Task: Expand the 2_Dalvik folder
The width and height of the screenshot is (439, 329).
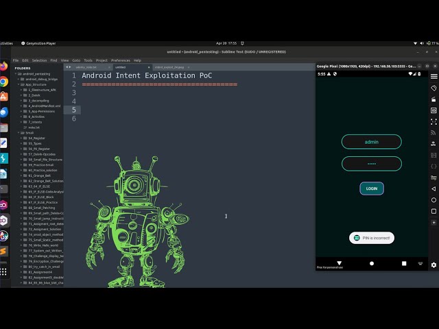Action: point(21,95)
